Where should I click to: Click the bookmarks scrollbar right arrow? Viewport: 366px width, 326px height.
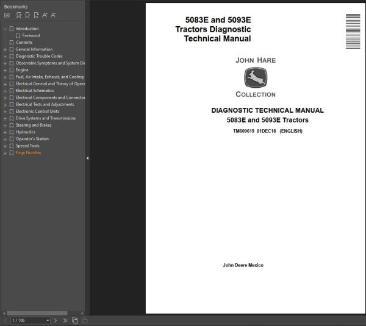click(82, 313)
